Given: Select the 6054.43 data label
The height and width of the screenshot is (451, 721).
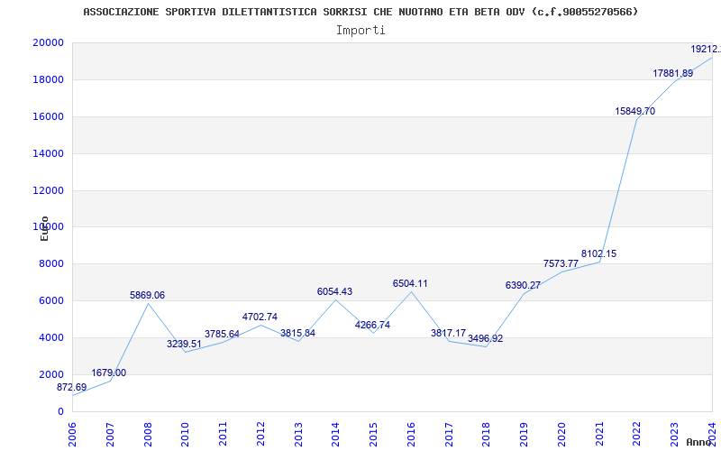Looking at the screenshot, I should pos(334,292).
